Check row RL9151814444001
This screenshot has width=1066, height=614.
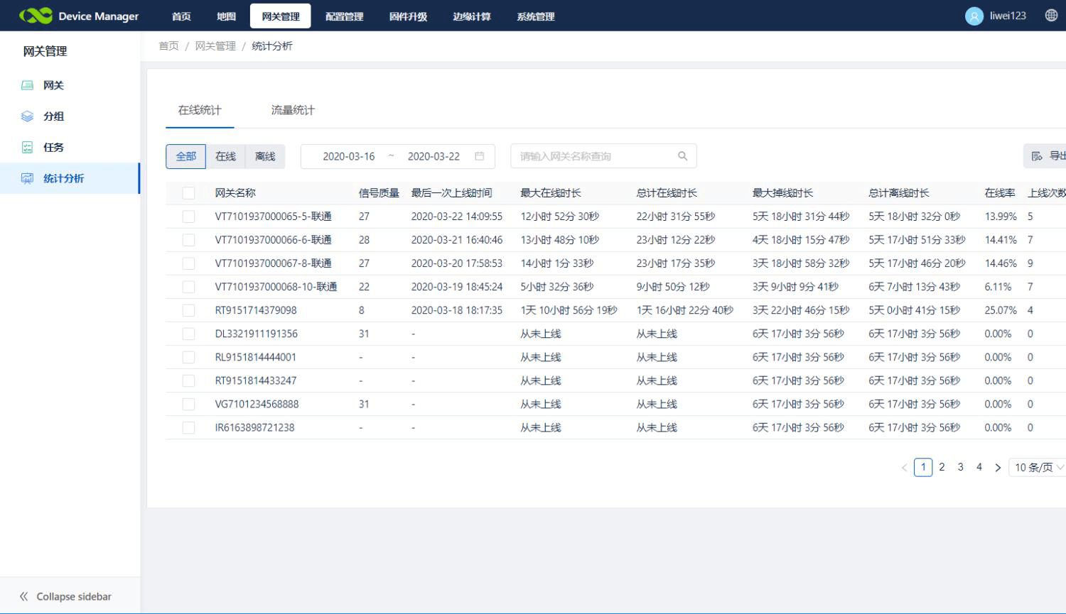(188, 357)
